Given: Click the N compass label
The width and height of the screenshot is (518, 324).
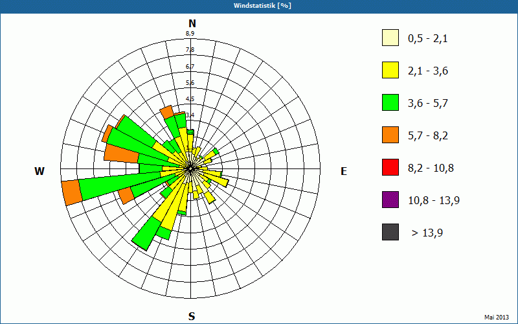Looking at the screenshot, I should coord(192,23).
